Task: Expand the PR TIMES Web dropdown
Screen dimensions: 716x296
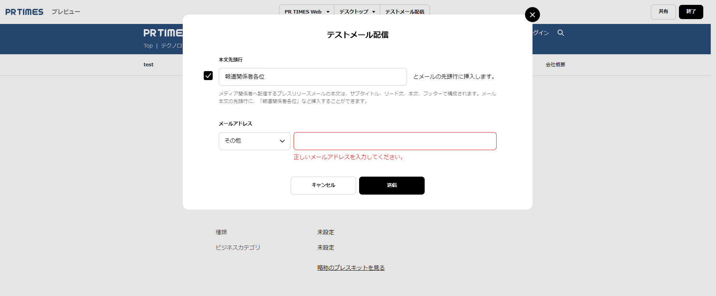Action: click(x=307, y=12)
